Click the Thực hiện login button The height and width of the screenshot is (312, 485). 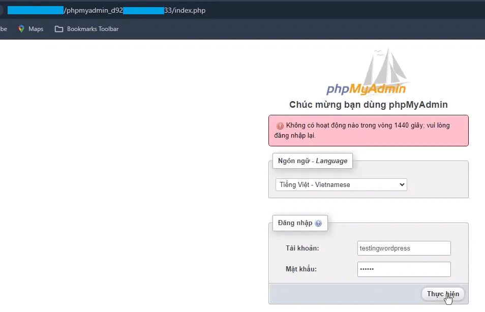443,294
